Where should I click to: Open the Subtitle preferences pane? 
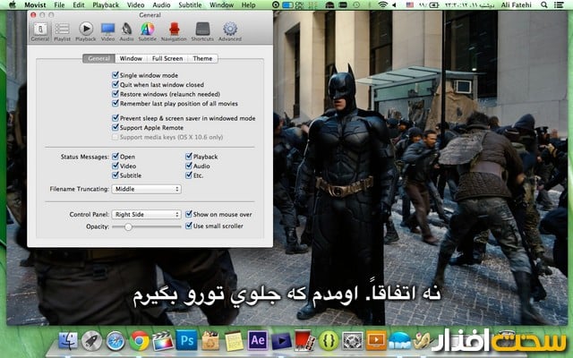[148, 32]
